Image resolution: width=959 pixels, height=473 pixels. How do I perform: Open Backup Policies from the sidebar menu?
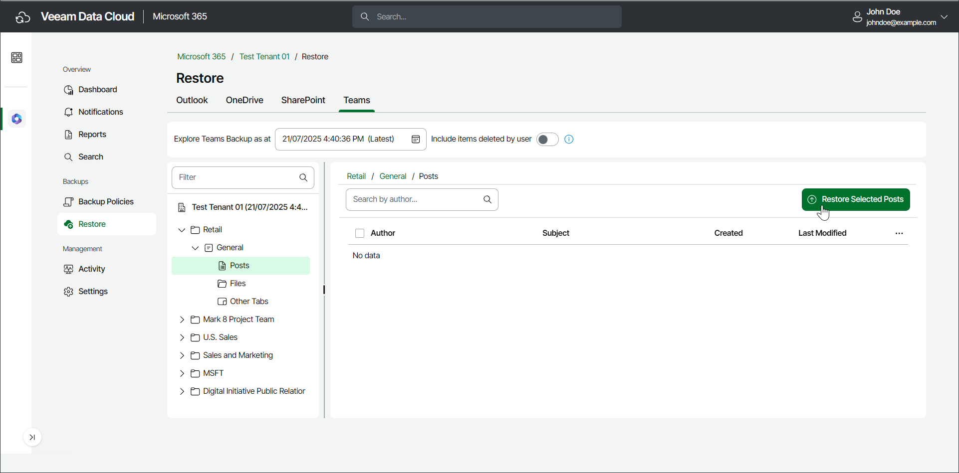tap(106, 202)
